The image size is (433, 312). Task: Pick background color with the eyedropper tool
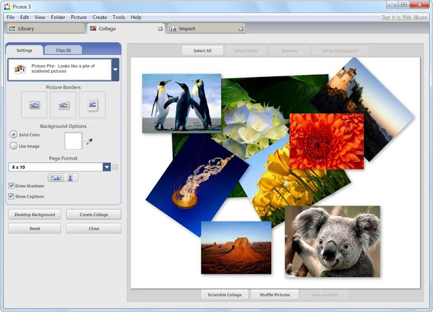coord(89,141)
